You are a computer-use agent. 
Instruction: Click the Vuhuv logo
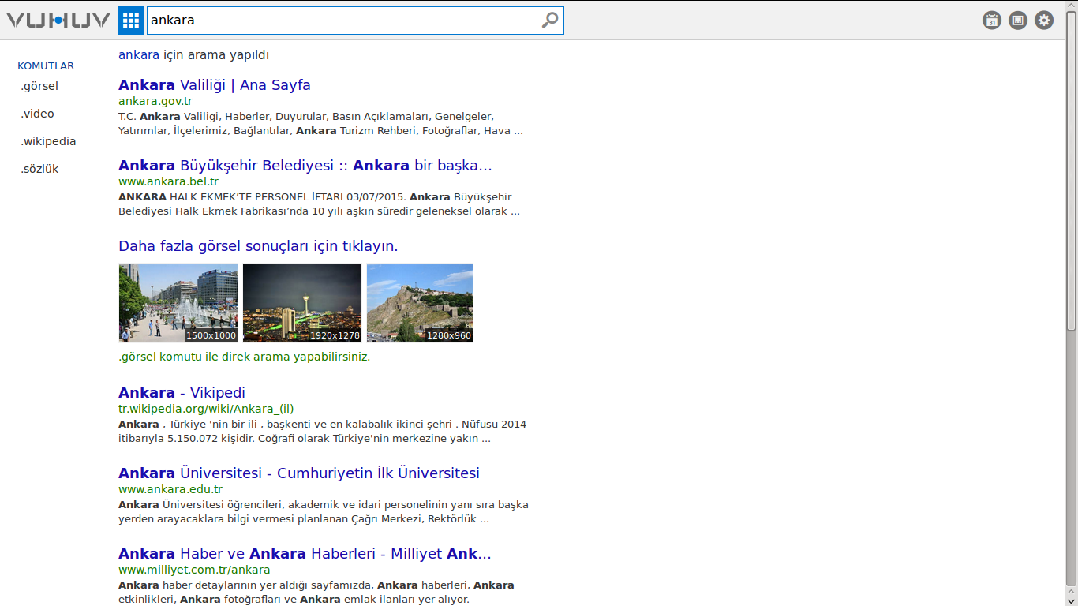click(x=58, y=21)
